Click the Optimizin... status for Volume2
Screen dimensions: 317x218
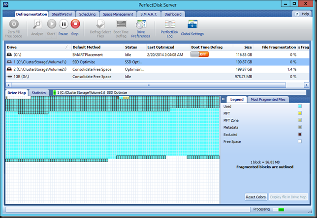134,69
